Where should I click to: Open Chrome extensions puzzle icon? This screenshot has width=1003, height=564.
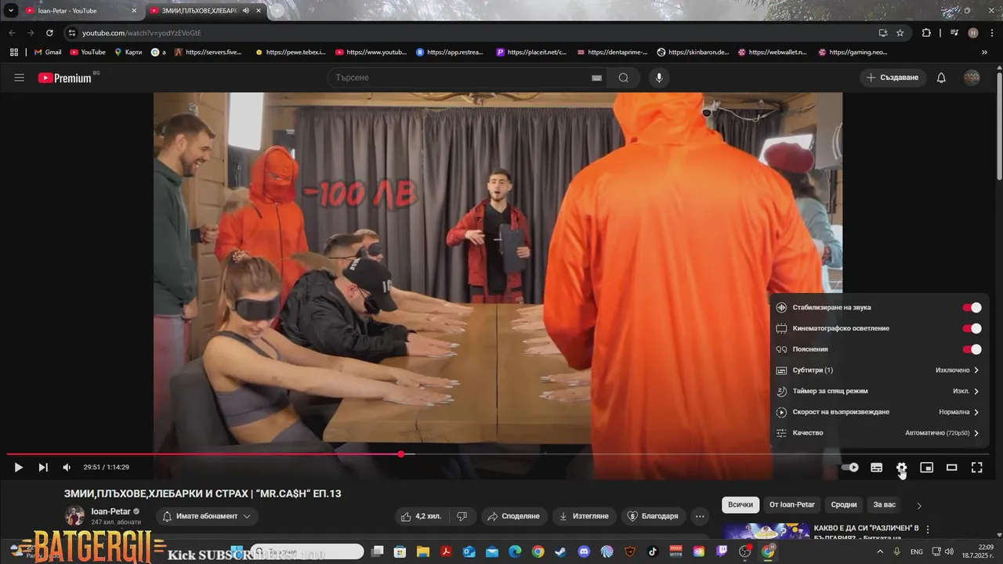[x=926, y=33]
